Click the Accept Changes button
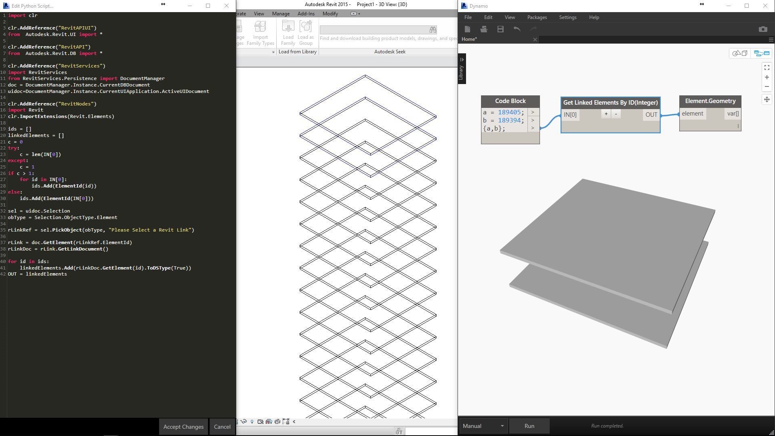 tap(183, 427)
